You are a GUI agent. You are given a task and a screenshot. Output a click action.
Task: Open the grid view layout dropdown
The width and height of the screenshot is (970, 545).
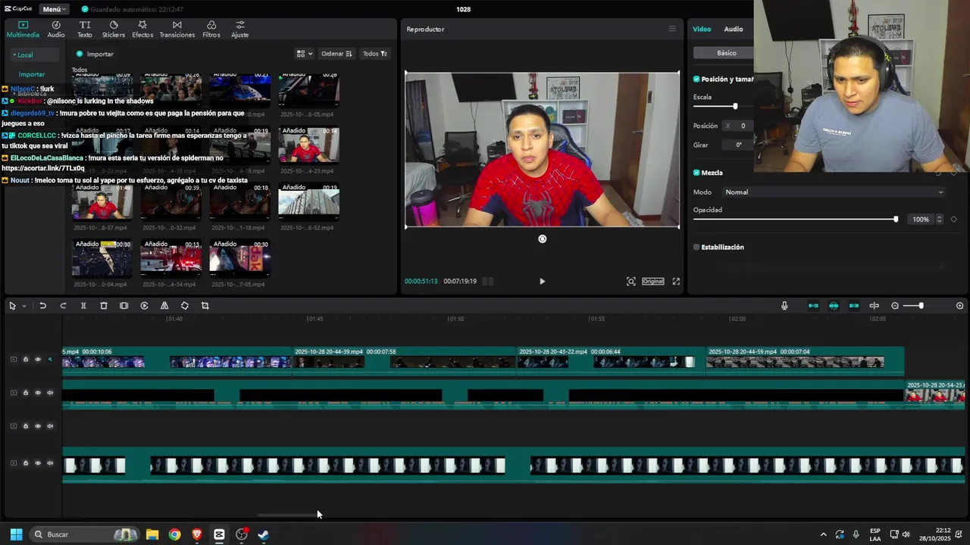click(304, 54)
